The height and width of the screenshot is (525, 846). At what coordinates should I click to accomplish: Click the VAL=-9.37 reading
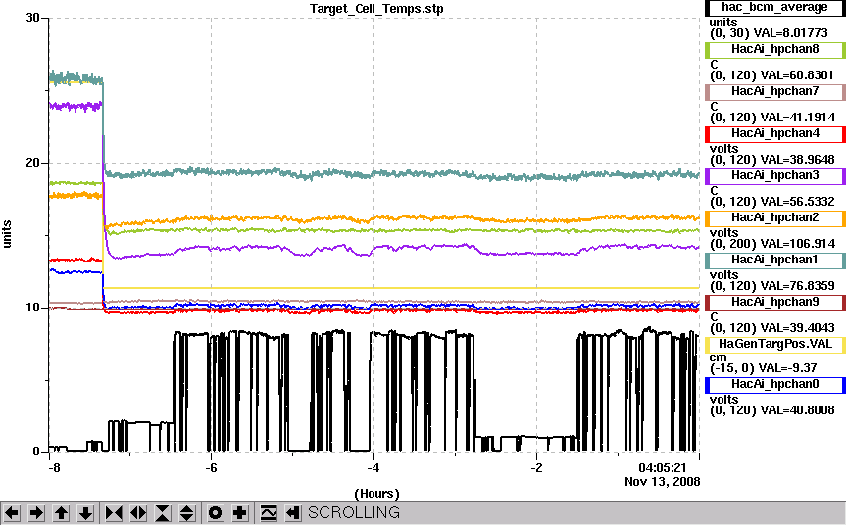pos(786,368)
